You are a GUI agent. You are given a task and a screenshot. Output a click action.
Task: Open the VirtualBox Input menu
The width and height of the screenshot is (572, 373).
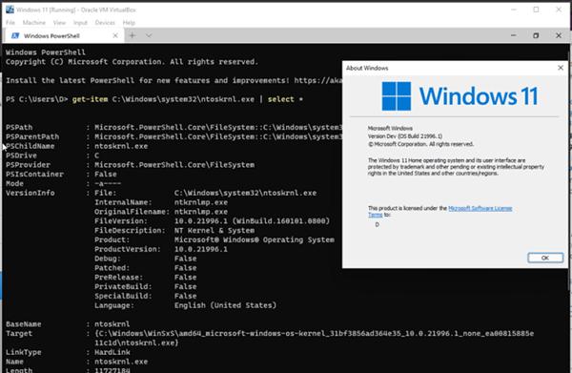80,23
